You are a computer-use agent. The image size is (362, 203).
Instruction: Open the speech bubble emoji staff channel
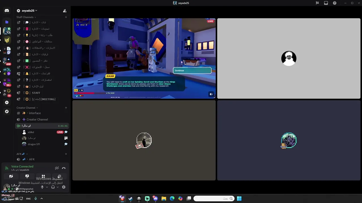(42, 22)
